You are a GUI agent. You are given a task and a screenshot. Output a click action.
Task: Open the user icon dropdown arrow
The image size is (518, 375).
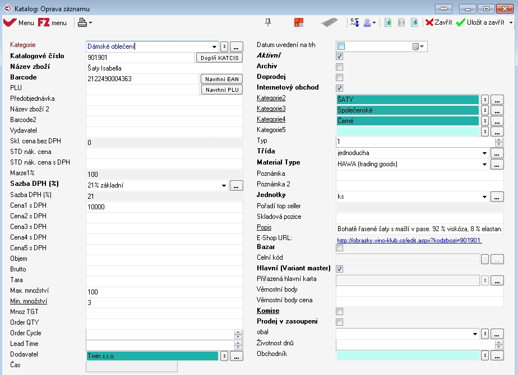tap(374, 23)
